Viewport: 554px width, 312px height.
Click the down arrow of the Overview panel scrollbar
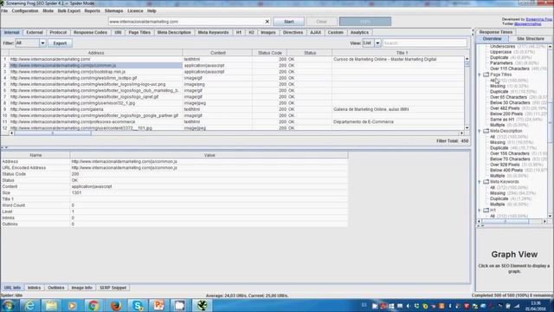pos(551,216)
